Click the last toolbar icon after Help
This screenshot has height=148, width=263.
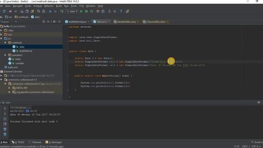coord(127,12)
